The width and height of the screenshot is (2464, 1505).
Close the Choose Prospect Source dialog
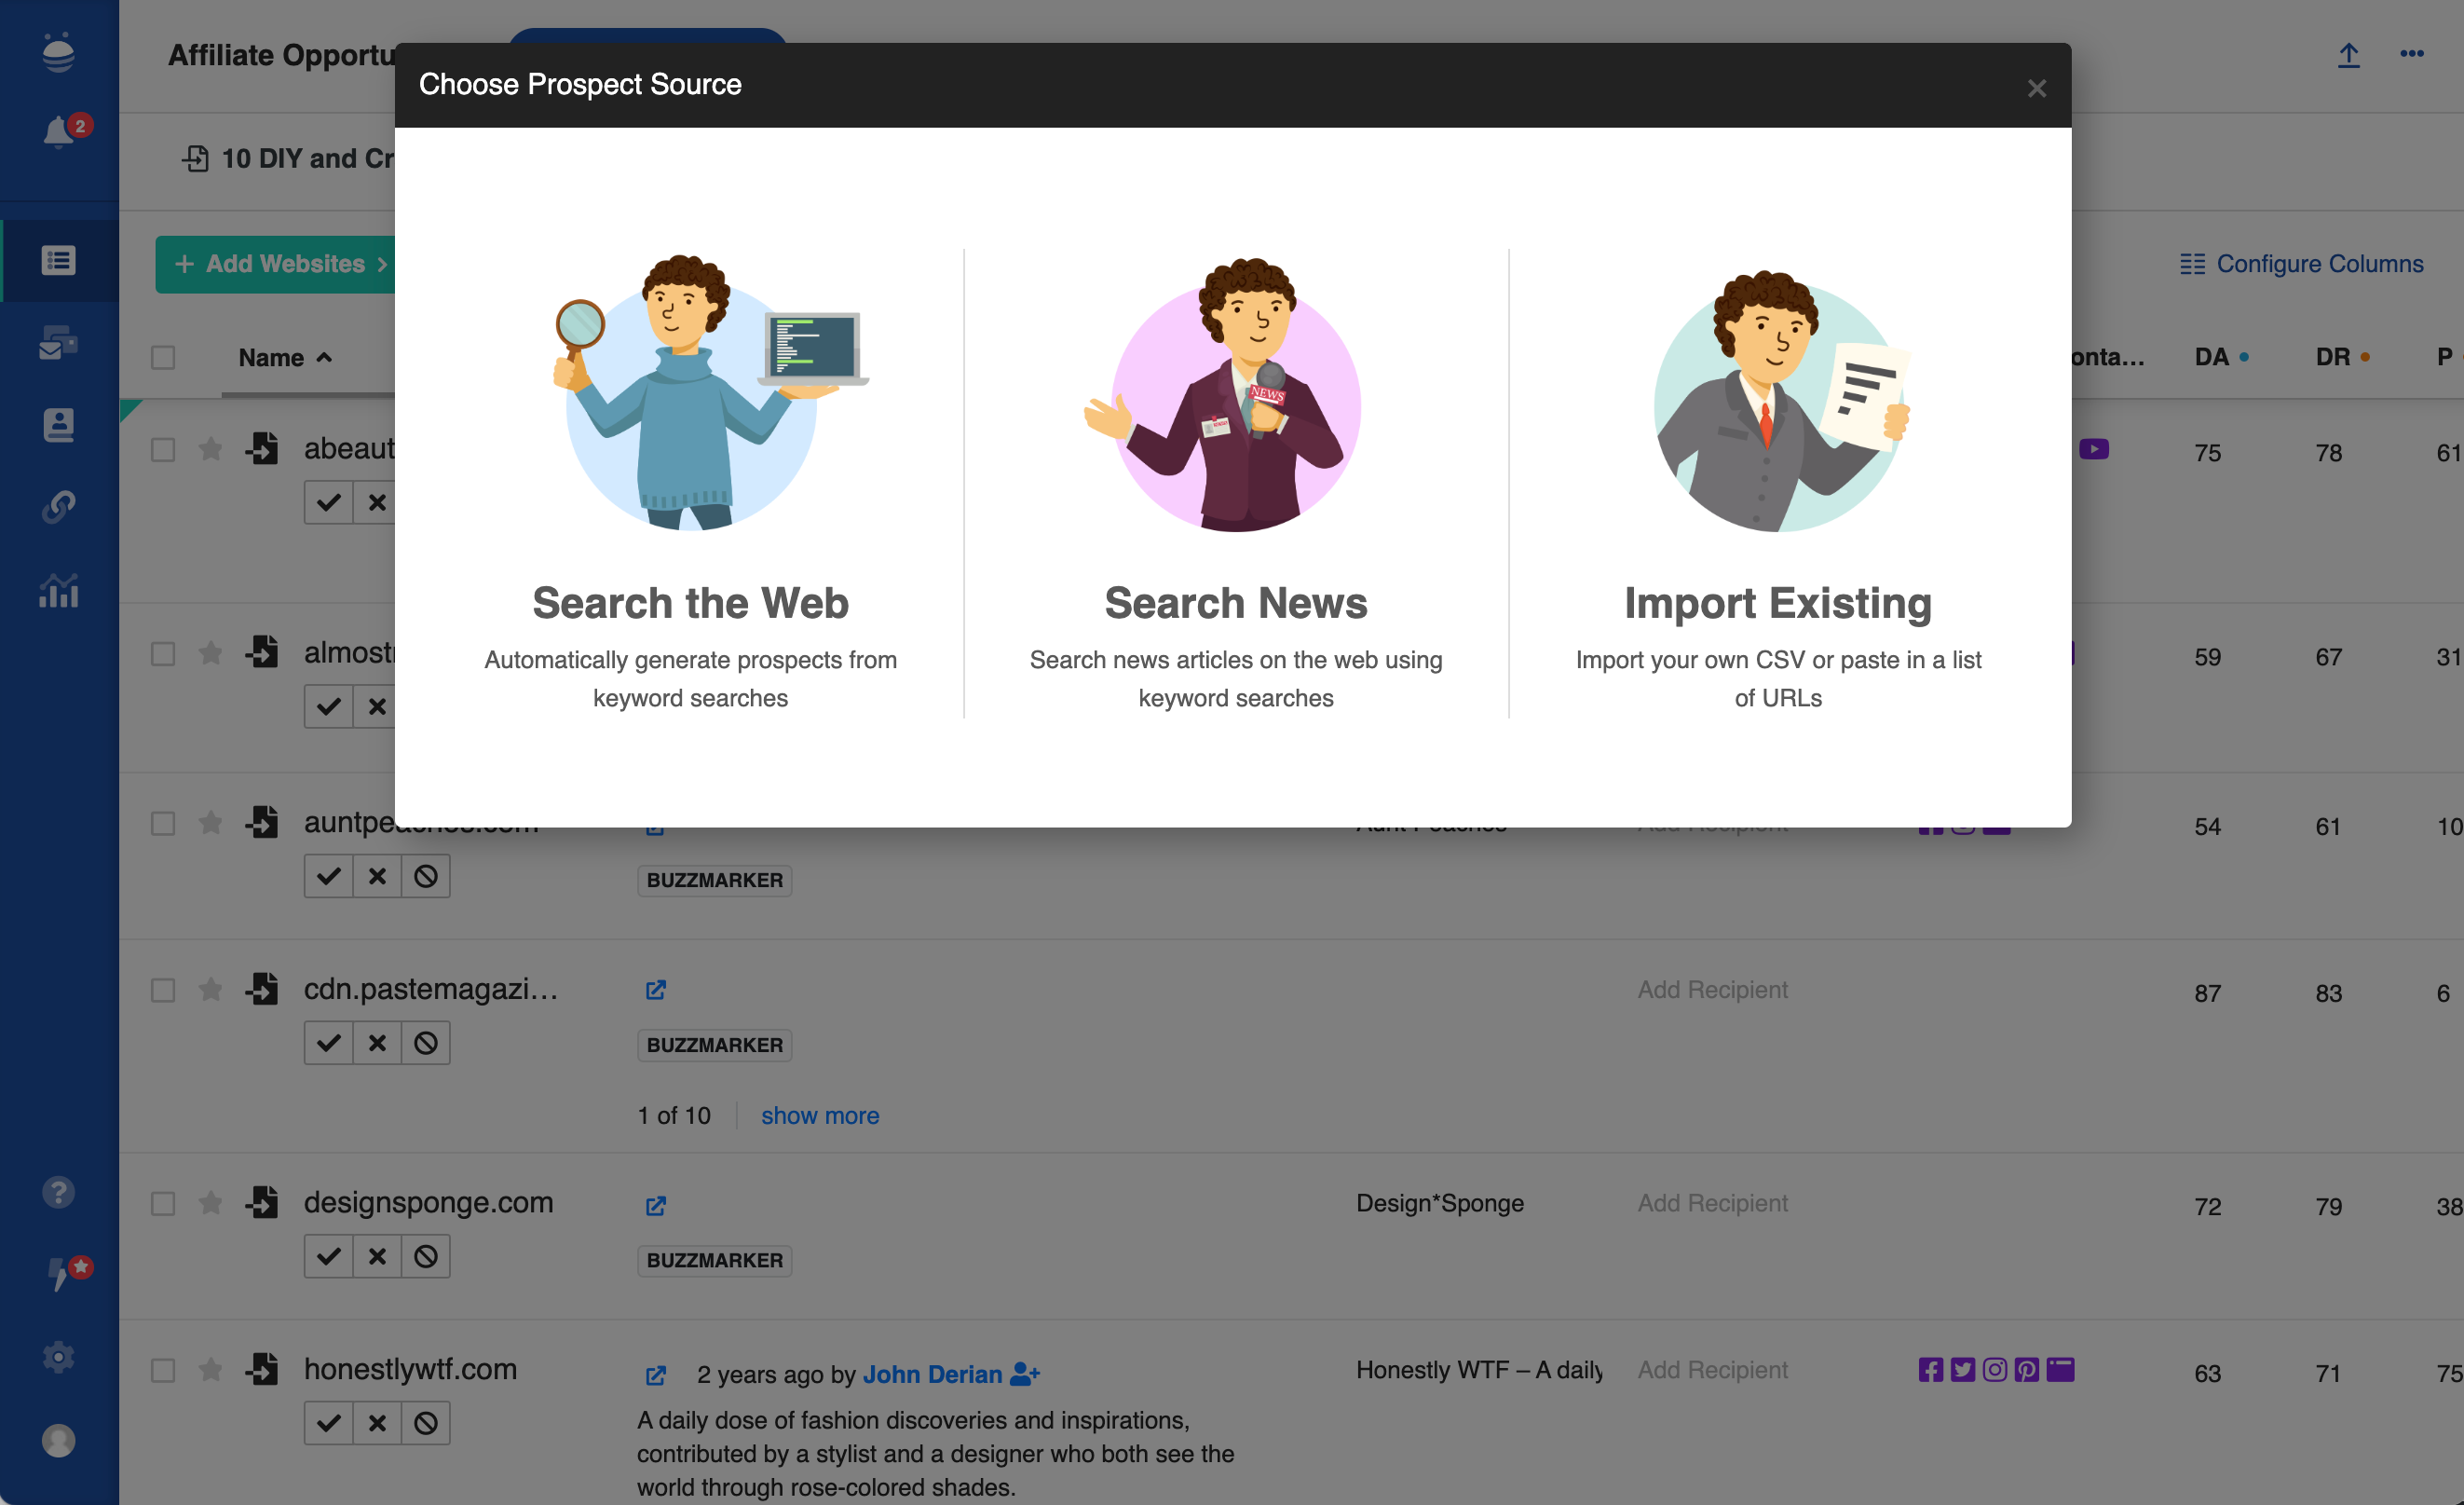(x=2036, y=88)
